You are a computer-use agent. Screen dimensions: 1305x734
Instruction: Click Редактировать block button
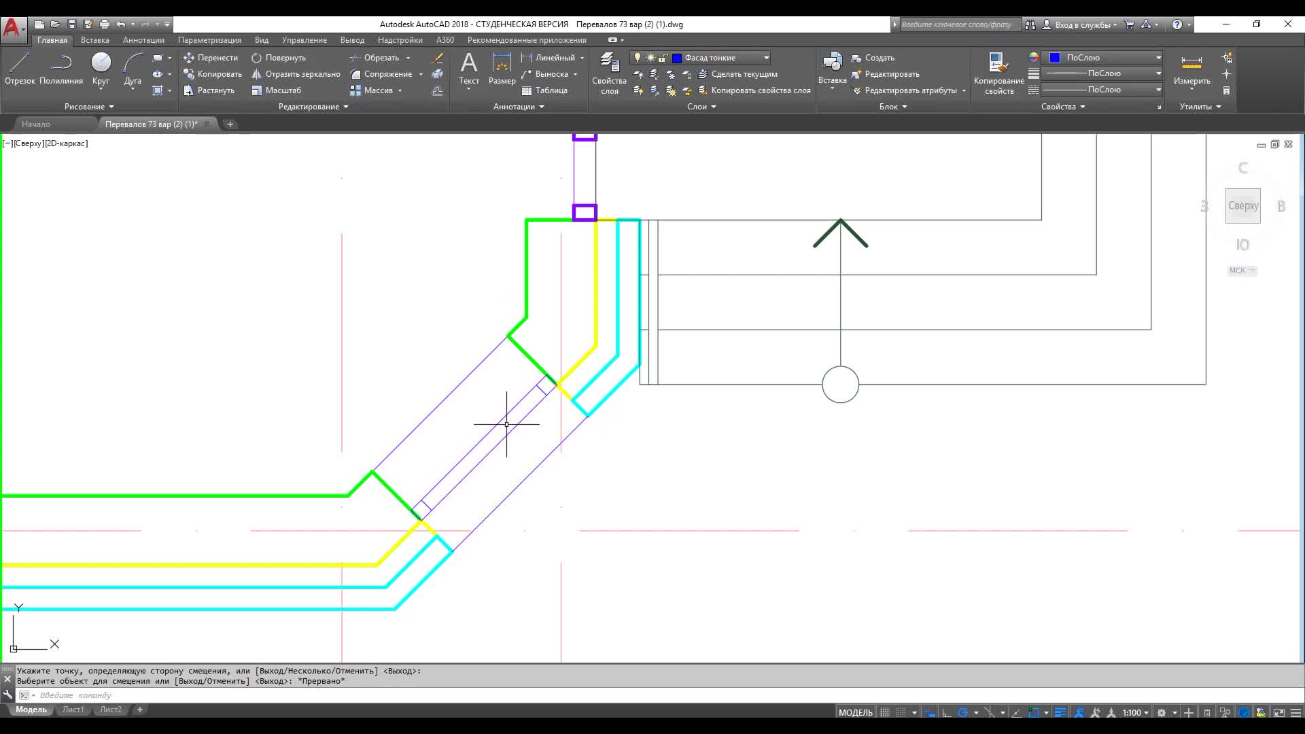[x=886, y=74]
